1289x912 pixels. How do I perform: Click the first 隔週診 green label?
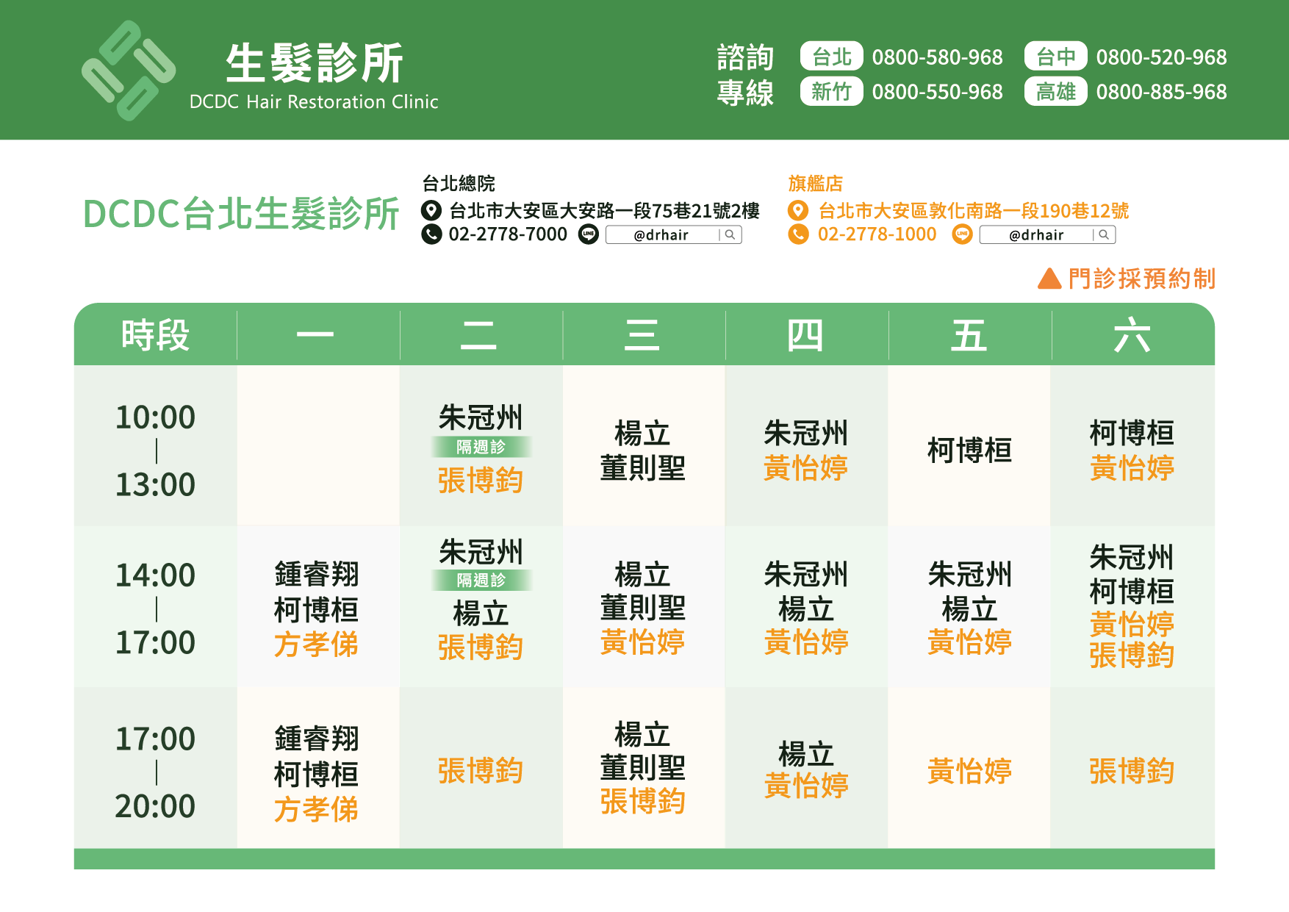(481, 447)
